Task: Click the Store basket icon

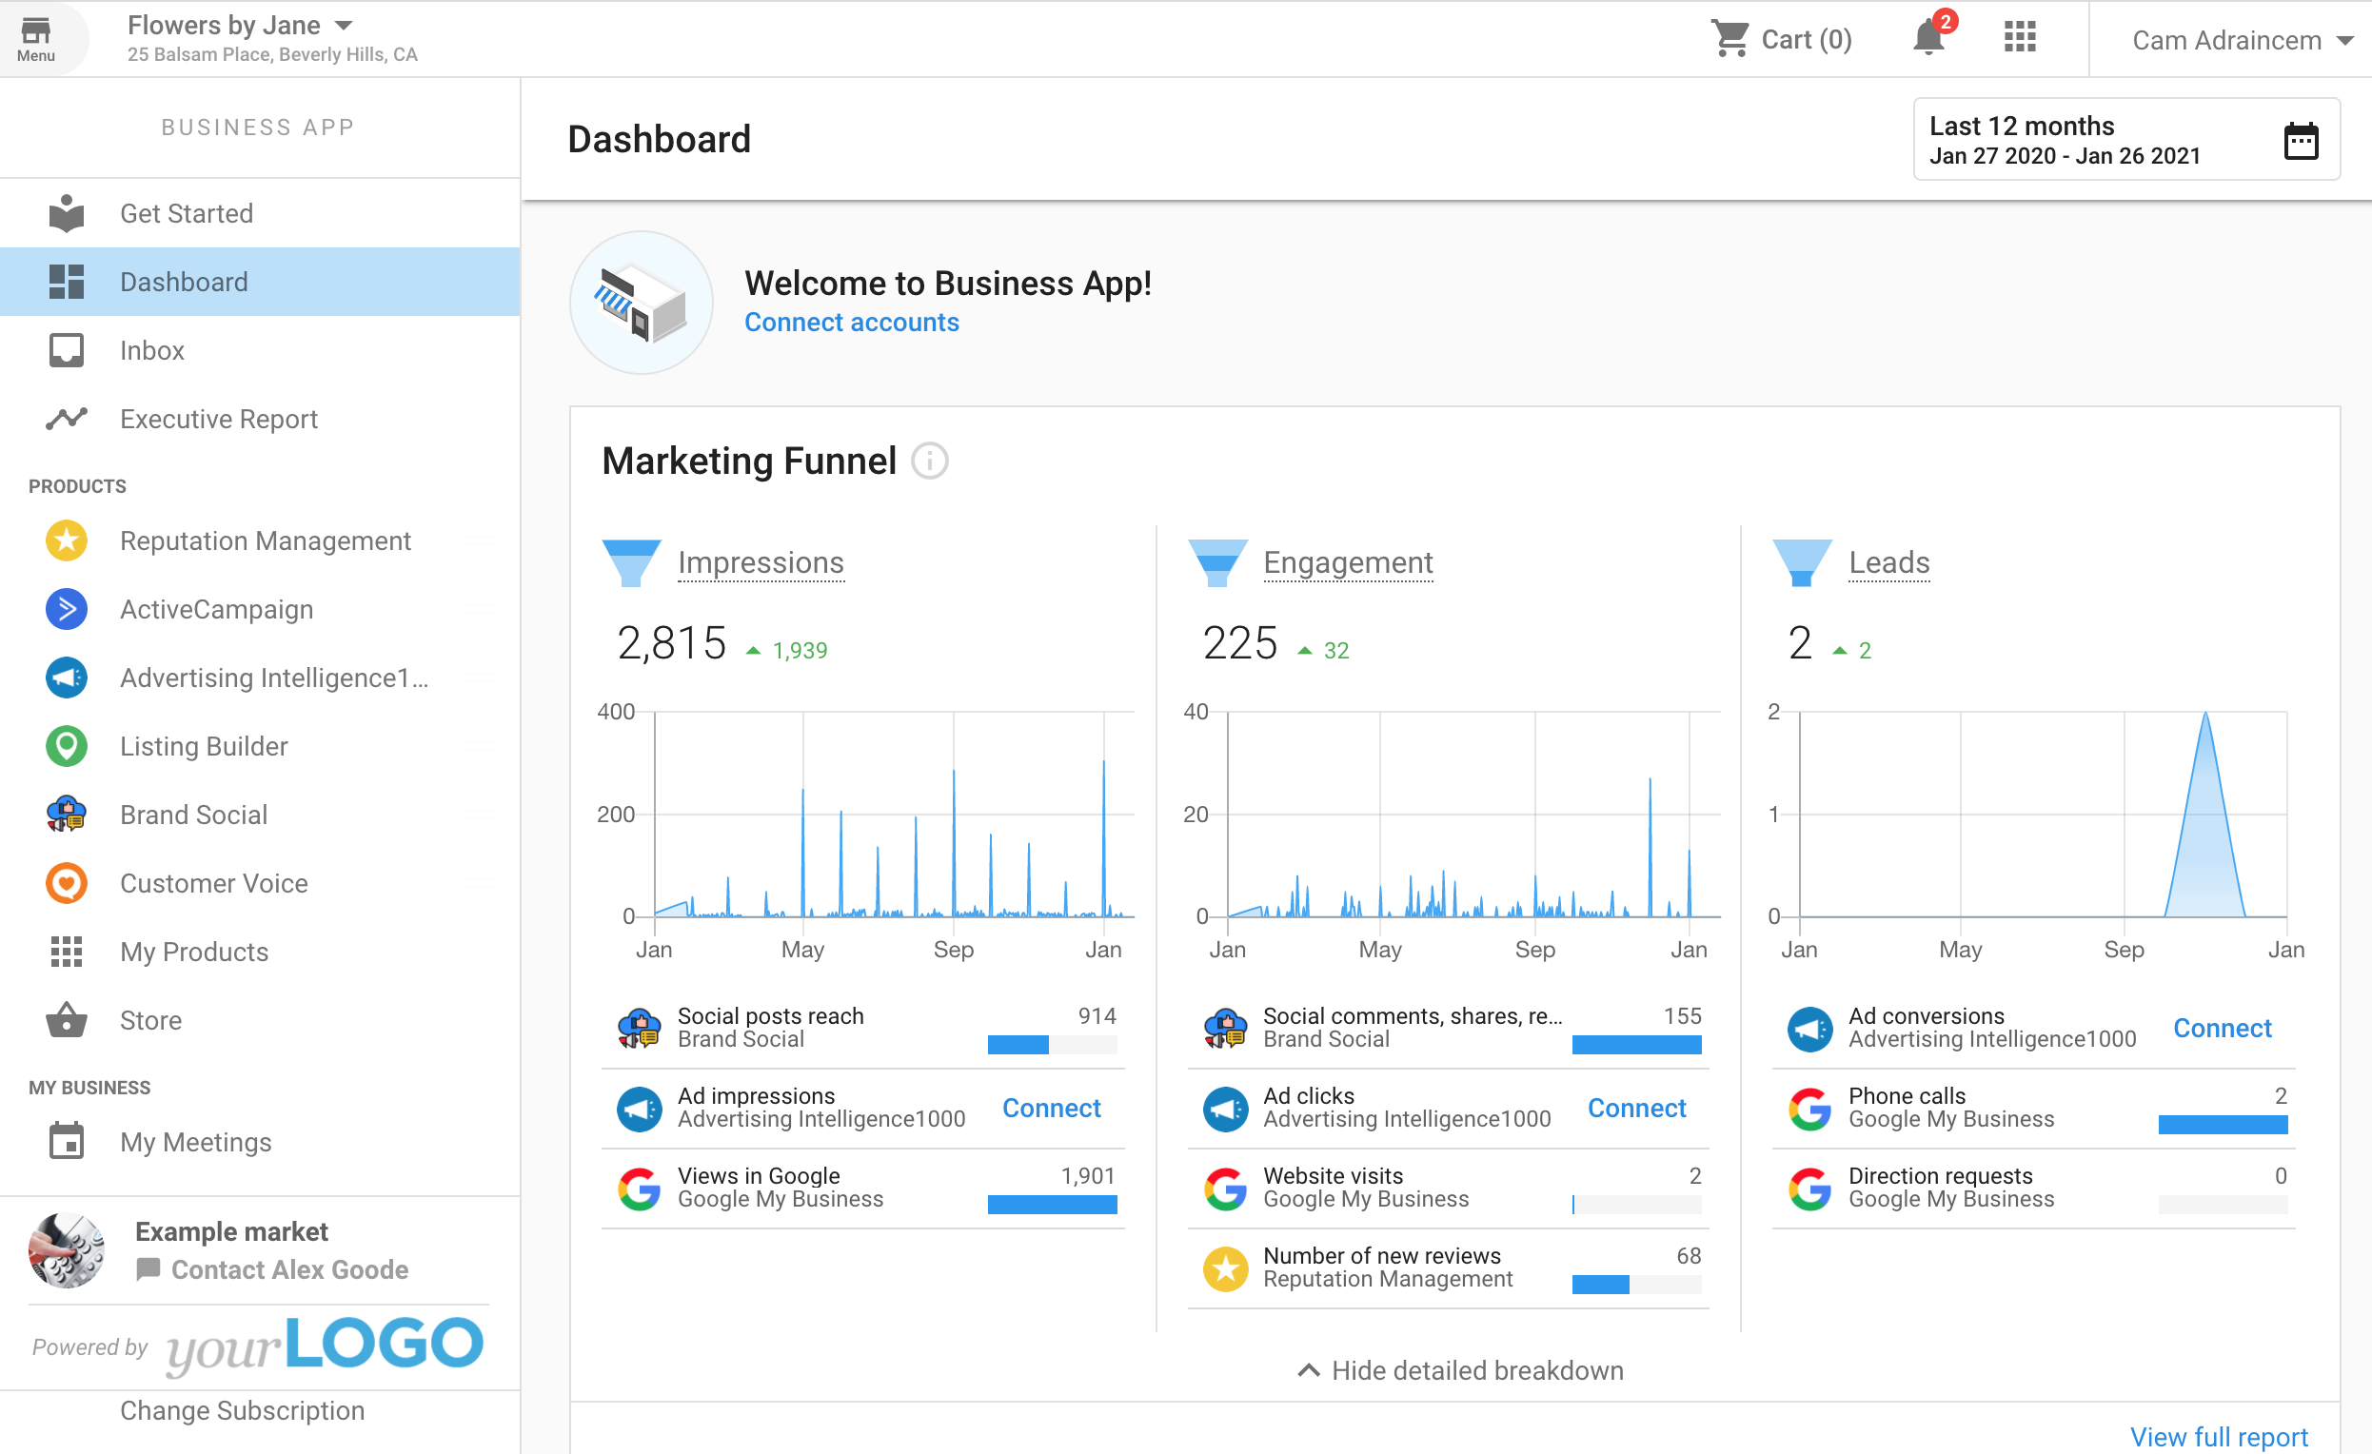Action: (67, 1020)
